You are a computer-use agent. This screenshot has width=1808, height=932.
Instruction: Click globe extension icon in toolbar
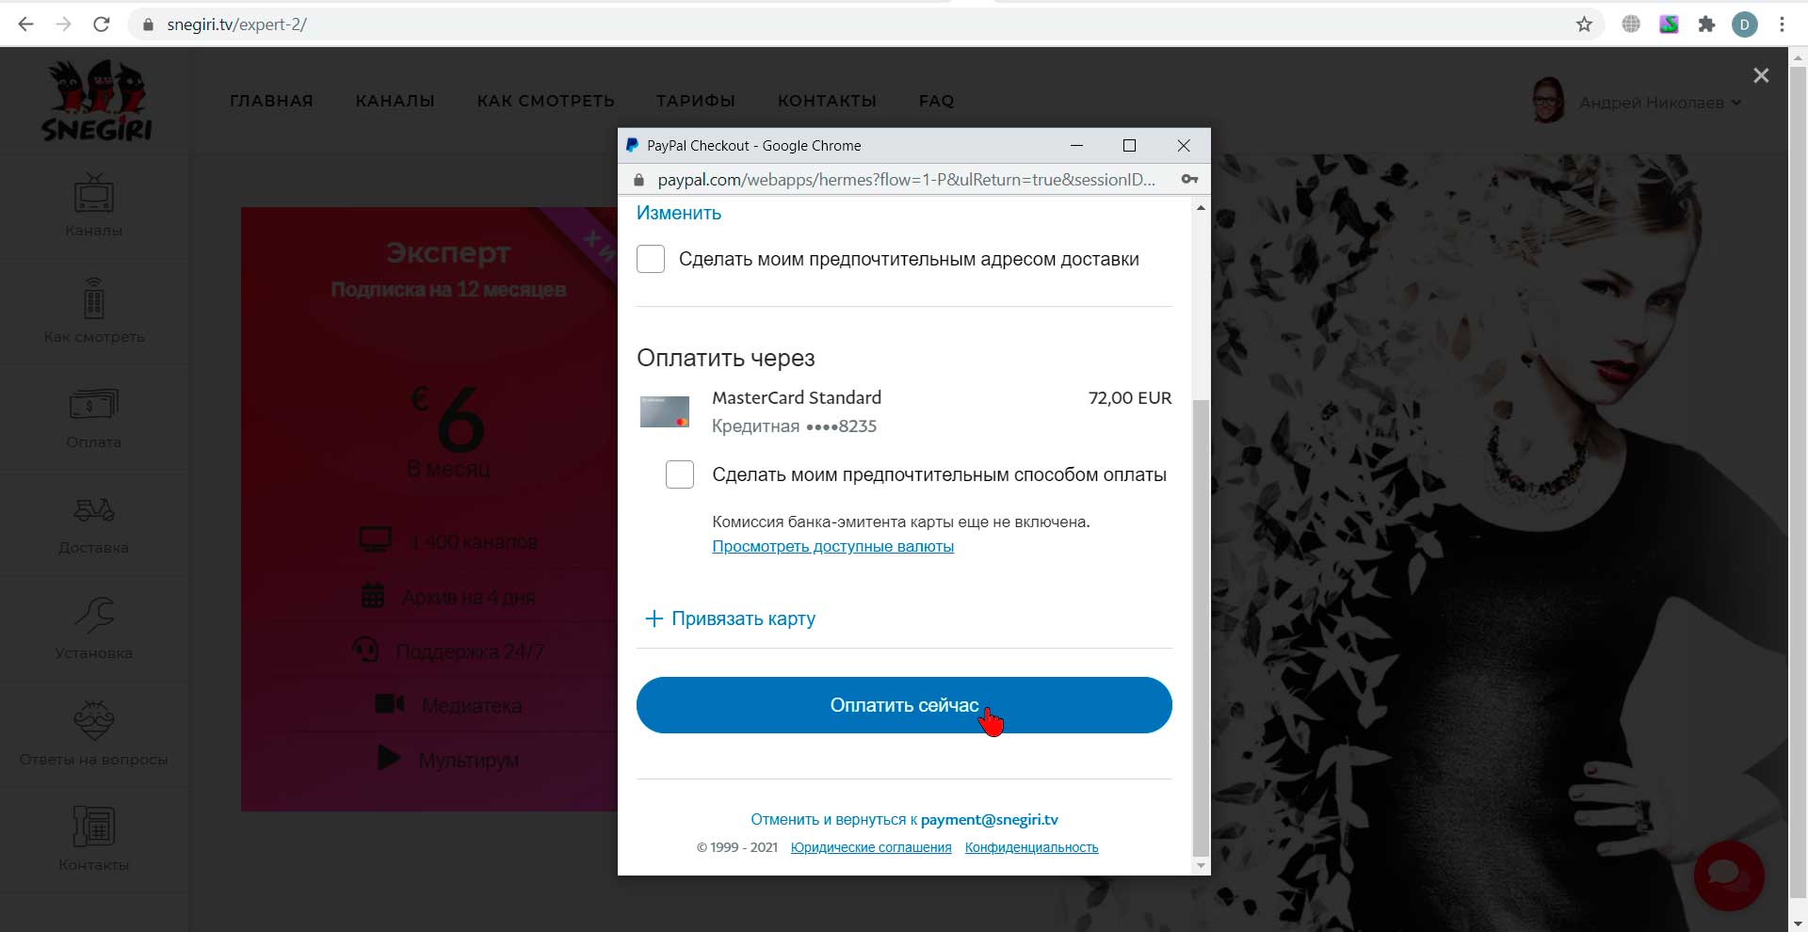[1631, 24]
